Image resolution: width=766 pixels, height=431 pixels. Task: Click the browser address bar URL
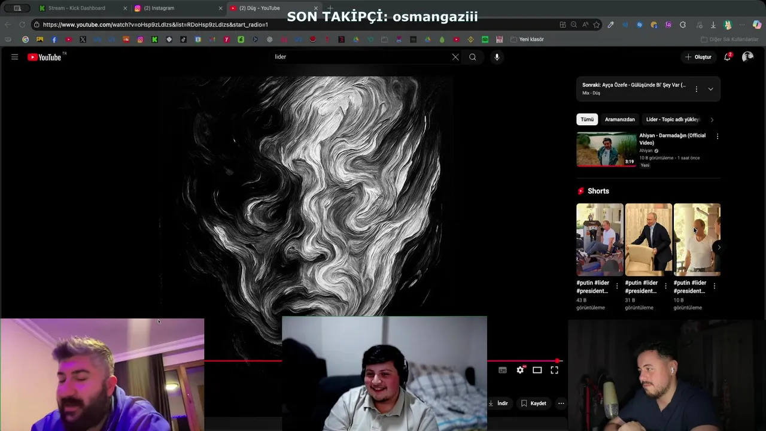click(156, 25)
